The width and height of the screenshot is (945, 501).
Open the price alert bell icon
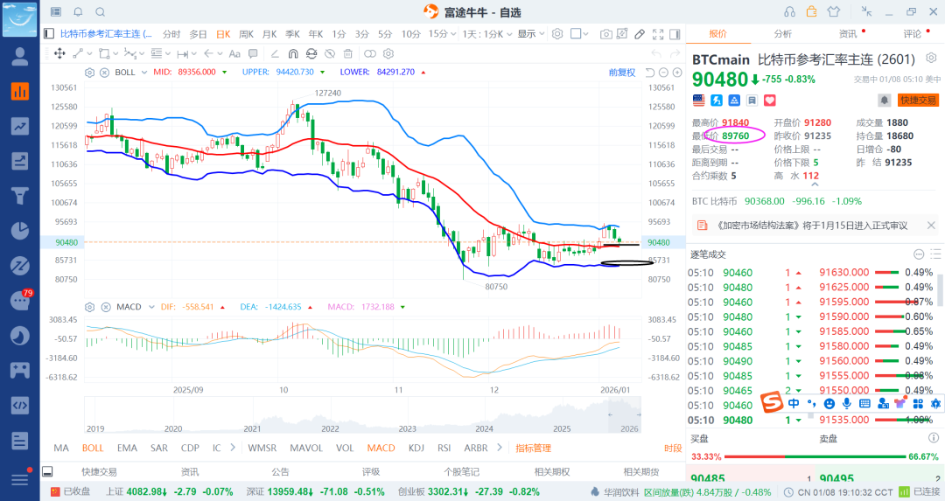[x=885, y=101]
